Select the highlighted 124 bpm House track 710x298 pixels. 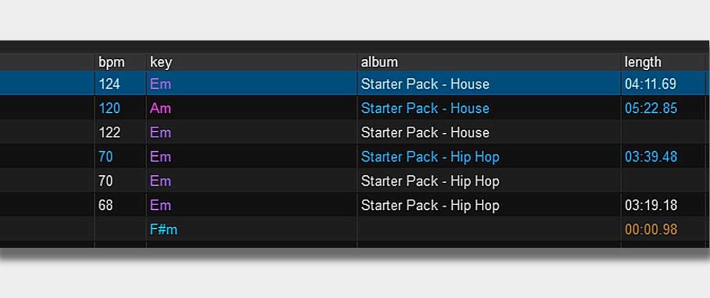pyautogui.click(x=355, y=84)
